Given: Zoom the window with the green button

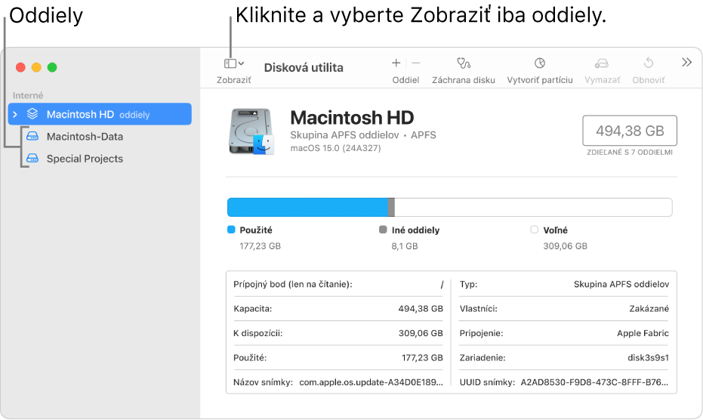Looking at the screenshot, I should click(x=52, y=67).
